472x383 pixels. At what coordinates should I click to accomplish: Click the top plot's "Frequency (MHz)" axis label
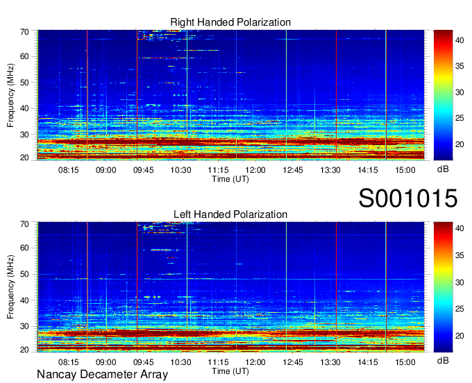tap(10, 95)
